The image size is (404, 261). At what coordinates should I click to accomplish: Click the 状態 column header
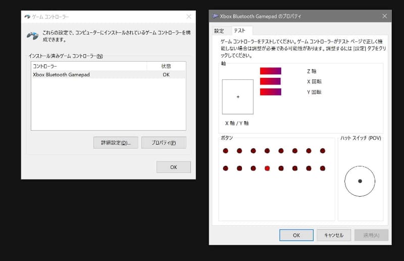[x=166, y=66]
